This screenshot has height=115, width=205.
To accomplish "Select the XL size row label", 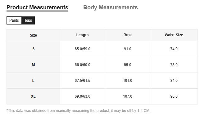I will click(33, 96).
